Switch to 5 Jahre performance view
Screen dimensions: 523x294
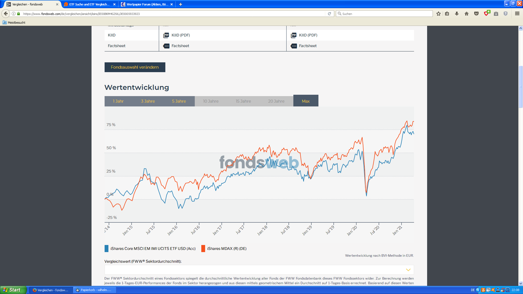(179, 101)
